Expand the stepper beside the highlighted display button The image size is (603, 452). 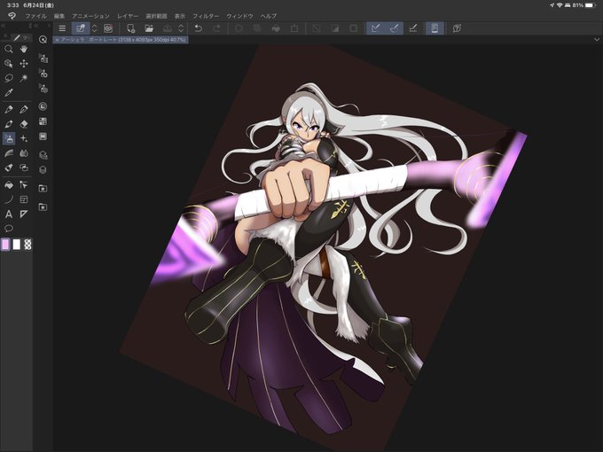pyautogui.click(x=94, y=28)
